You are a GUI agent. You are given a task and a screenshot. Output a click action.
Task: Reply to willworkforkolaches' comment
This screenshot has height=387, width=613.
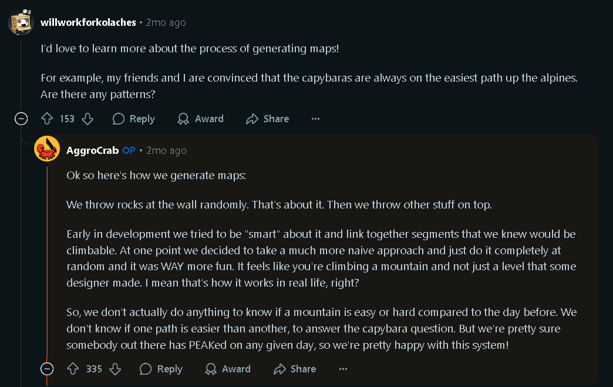134,119
